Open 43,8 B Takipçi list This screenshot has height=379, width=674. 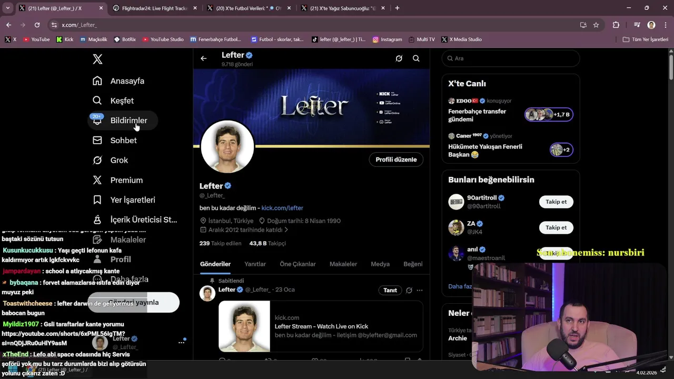click(x=267, y=243)
